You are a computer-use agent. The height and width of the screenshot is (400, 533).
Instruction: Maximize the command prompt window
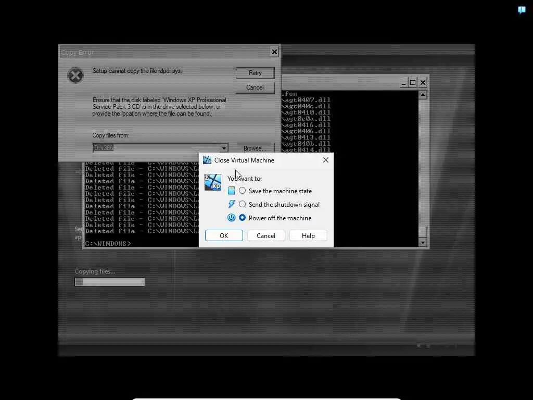(x=413, y=83)
